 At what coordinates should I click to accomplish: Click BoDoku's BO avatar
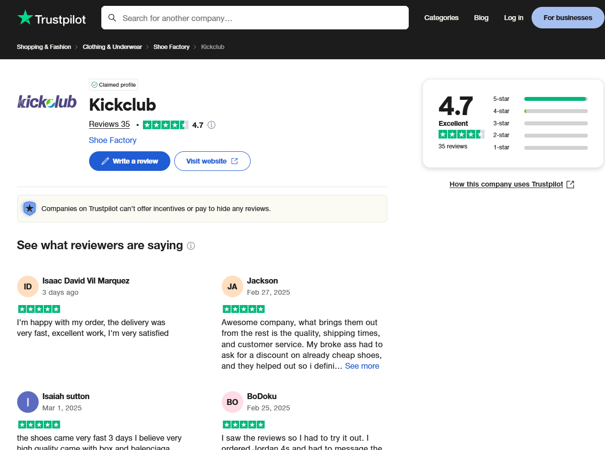(x=233, y=402)
